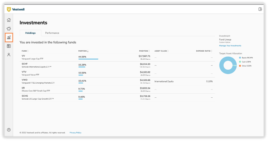Select the SCHG Schwab Large-Cap Growth fund
The height and width of the screenshot is (141, 268).
[x=38, y=97]
